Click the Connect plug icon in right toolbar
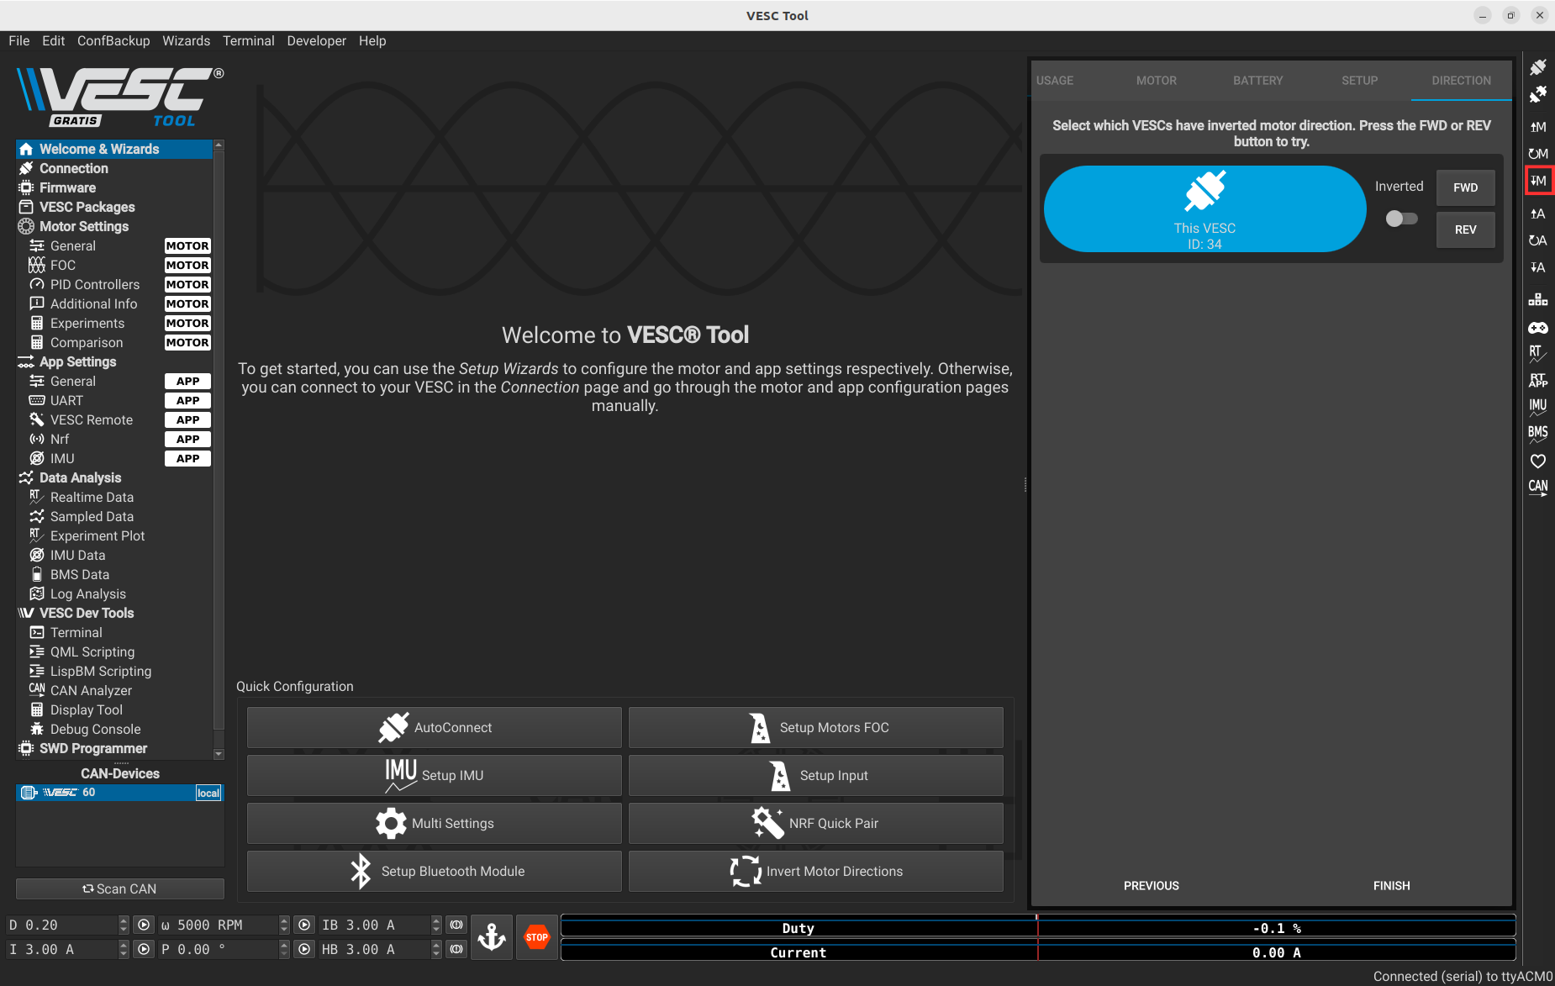 point(1537,67)
